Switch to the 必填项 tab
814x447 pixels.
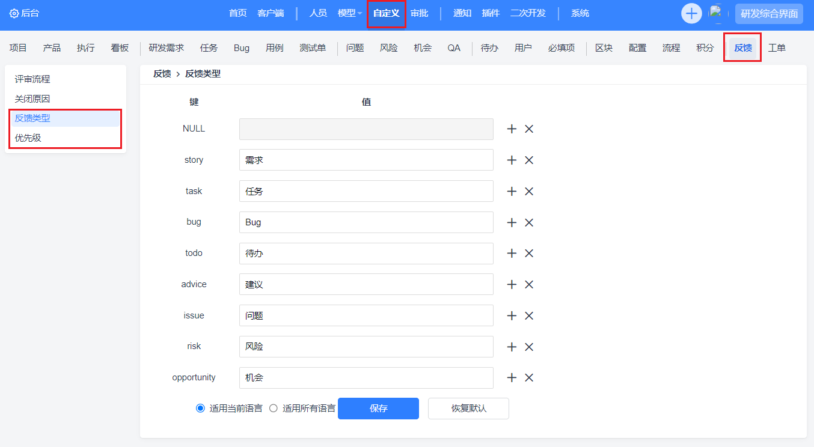point(562,48)
